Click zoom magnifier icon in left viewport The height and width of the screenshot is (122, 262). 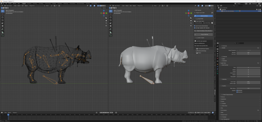point(106,18)
